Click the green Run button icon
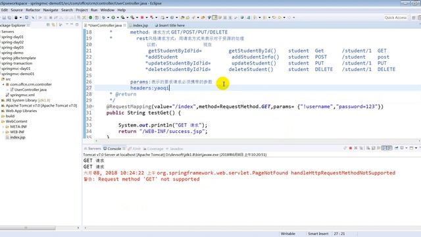The height and width of the screenshot is (237, 421). point(113,18)
